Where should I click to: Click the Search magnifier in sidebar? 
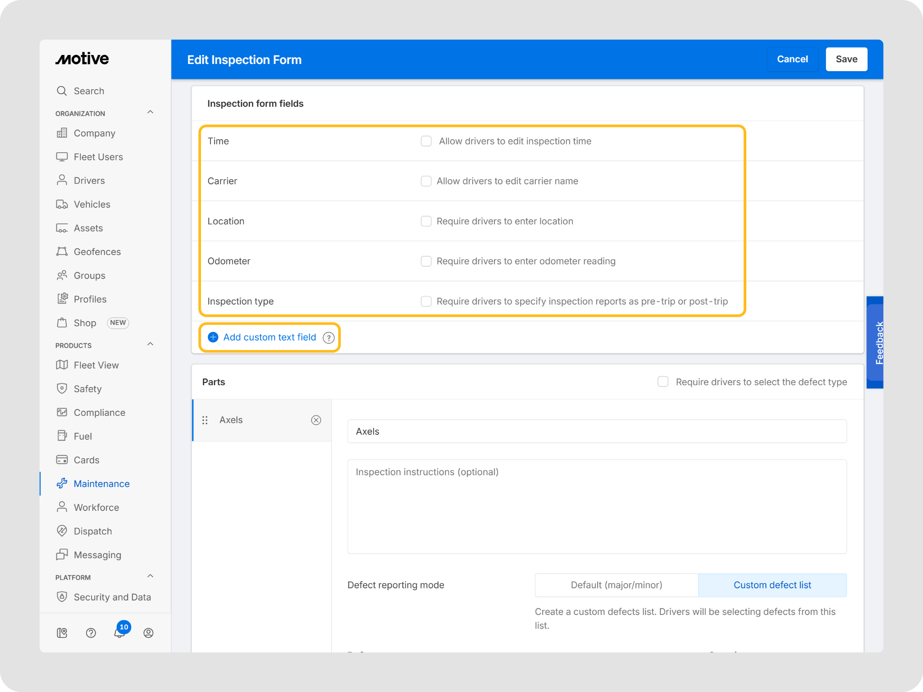[x=62, y=91]
